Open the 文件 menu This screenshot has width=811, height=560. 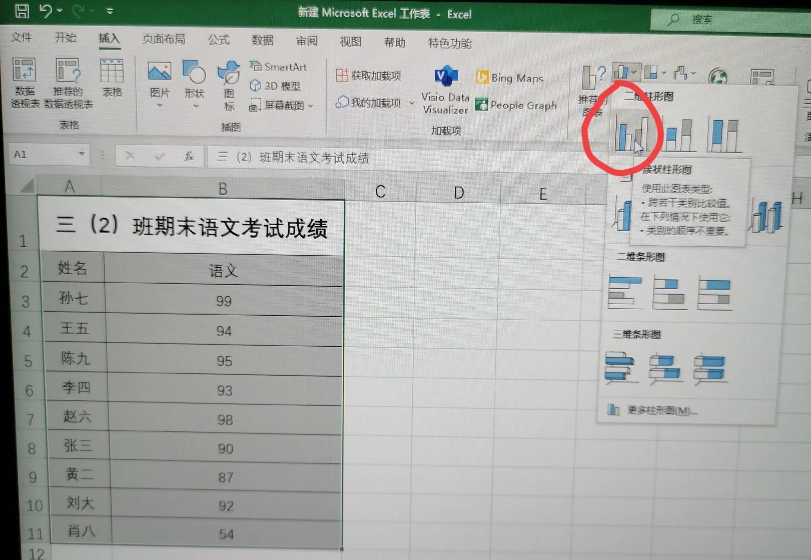coord(21,37)
